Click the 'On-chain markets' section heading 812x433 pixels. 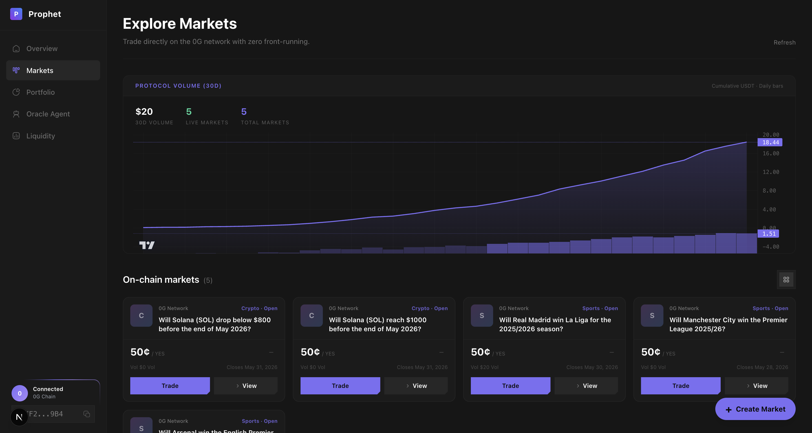click(161, 280)
